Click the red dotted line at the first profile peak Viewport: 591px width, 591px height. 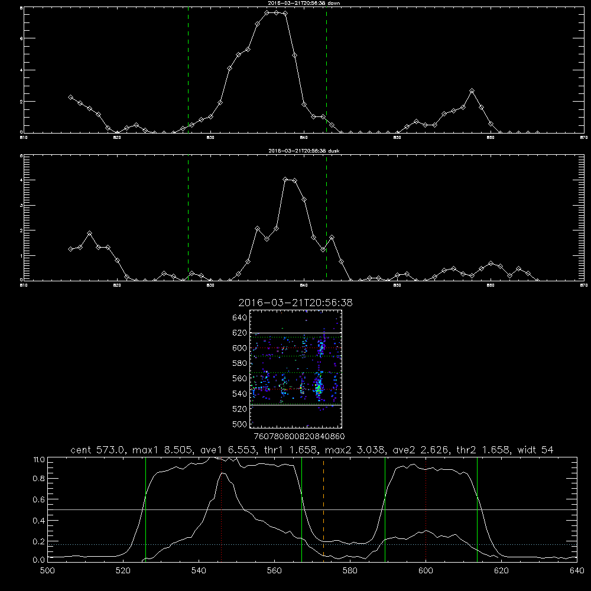[x=221, y=509]
